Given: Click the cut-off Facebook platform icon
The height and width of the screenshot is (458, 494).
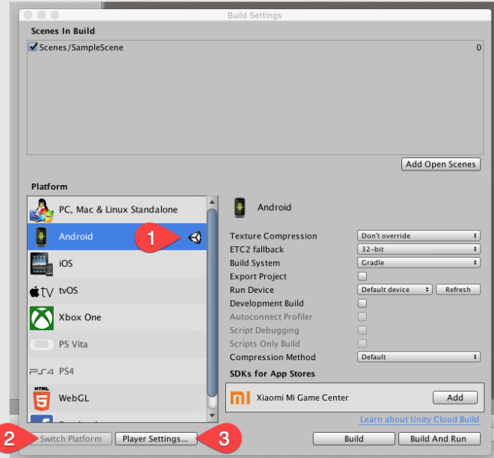Looking at the screenshot, I should tap(41, 418).
